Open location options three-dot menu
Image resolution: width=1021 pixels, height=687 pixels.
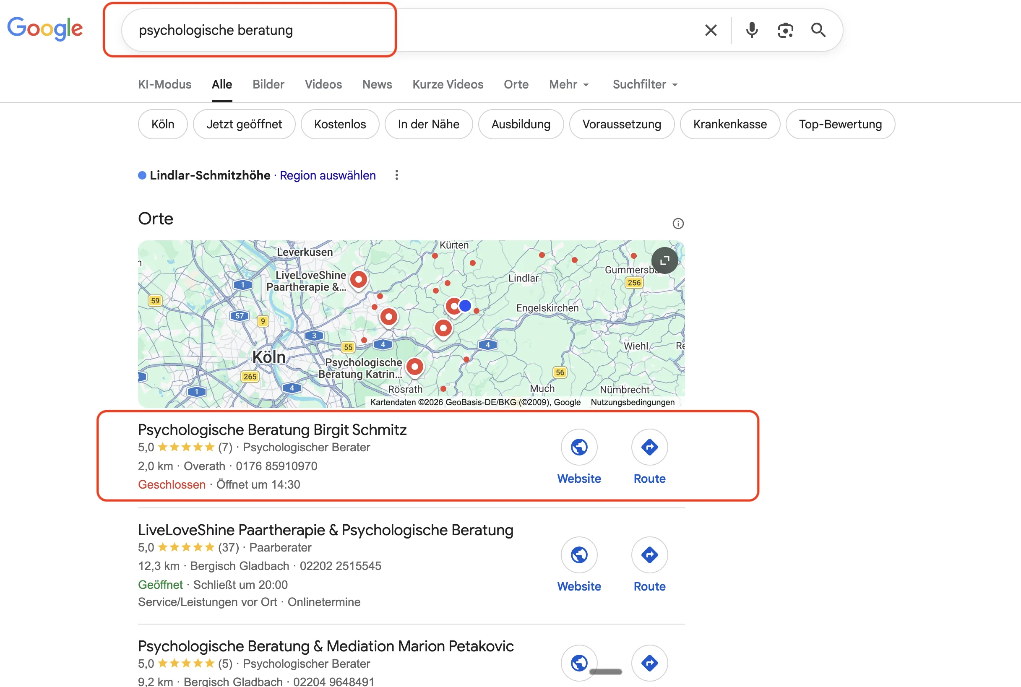tap(396, 175)
